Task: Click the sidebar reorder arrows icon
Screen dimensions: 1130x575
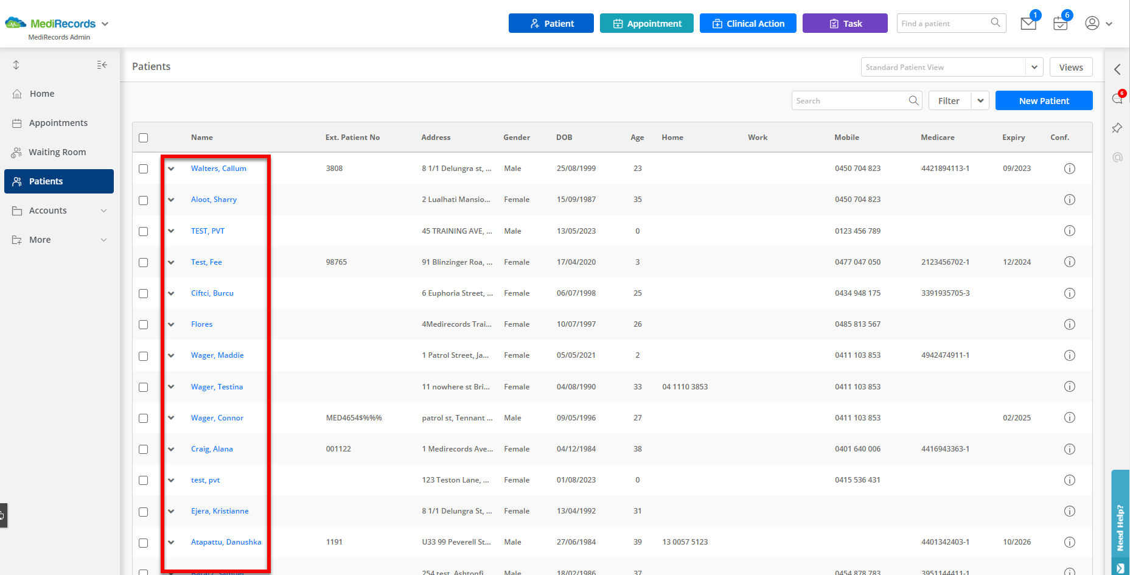Action: 16,64
